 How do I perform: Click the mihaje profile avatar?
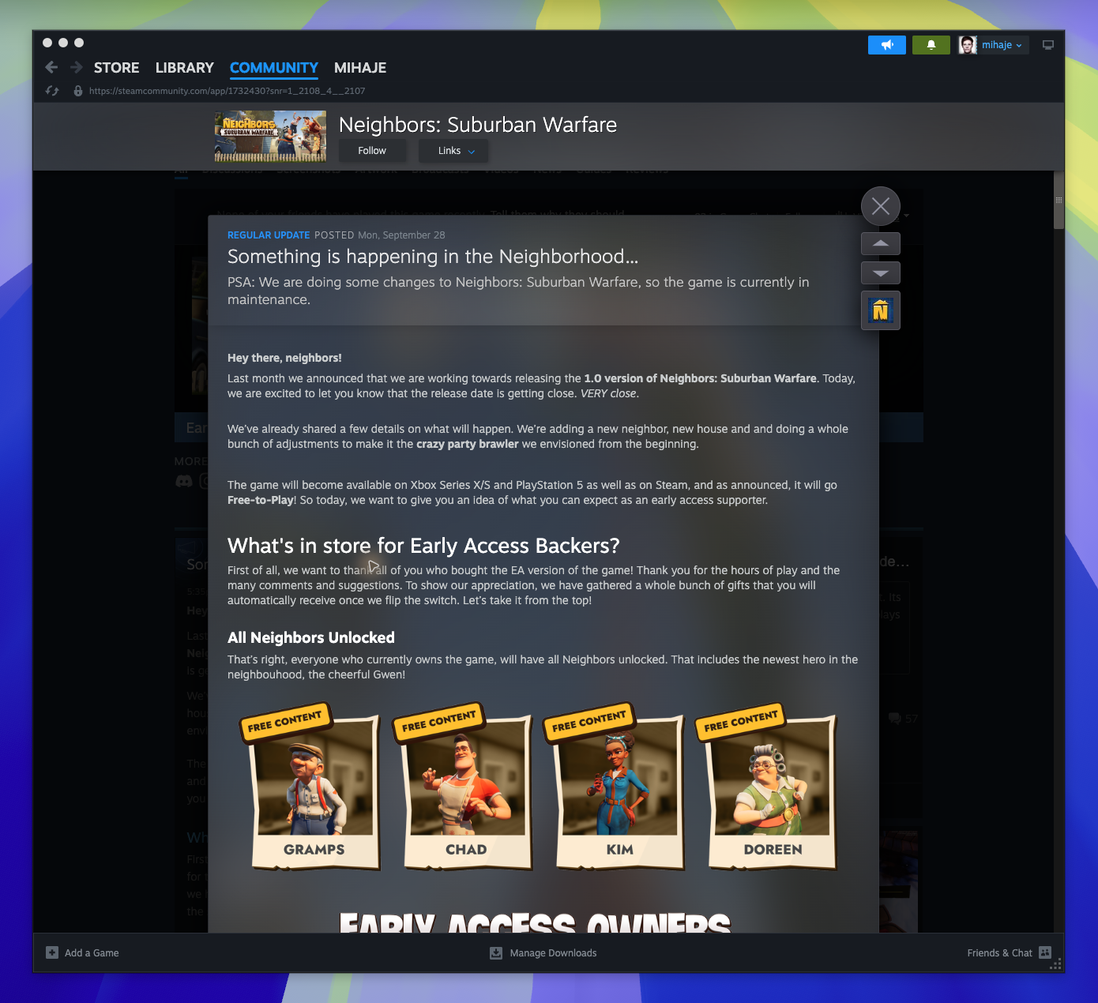click(968, 45)
